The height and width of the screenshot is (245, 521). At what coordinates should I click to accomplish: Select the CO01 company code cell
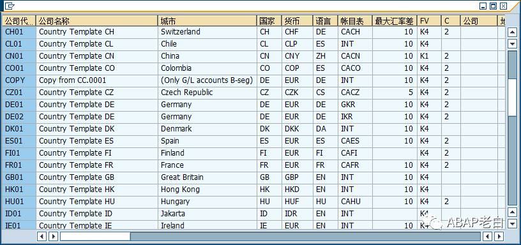tap(19, 68)
